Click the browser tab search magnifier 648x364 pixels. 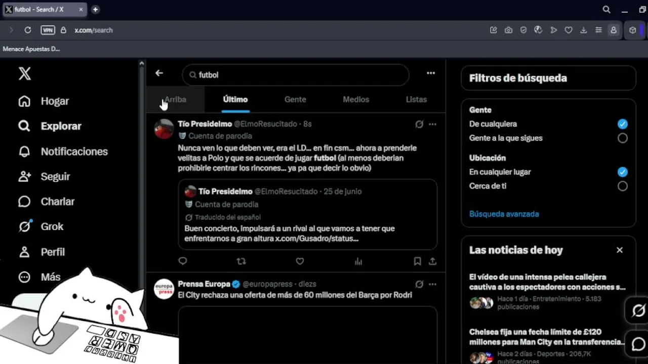606,10
